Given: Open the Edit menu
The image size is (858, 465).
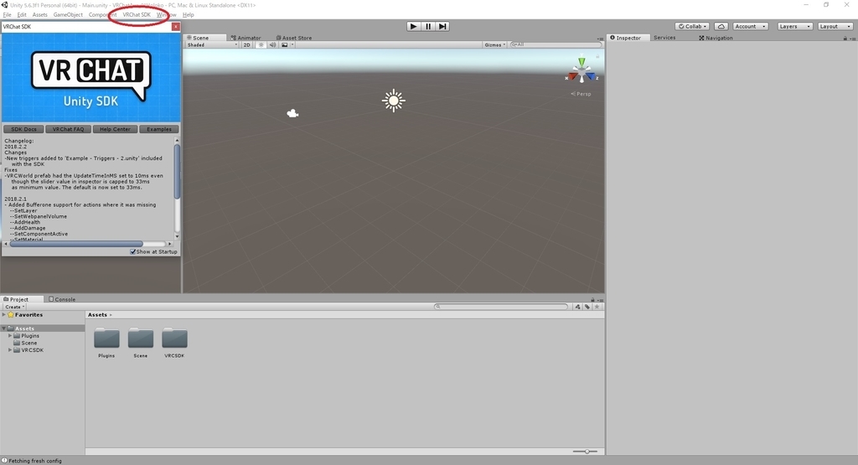Looking at the screenshot, I should point(22,15).
